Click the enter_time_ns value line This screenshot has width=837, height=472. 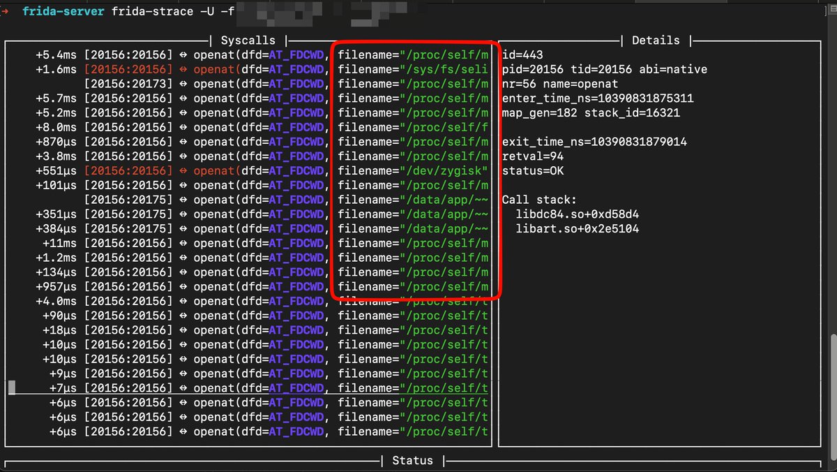click(598, 98)
